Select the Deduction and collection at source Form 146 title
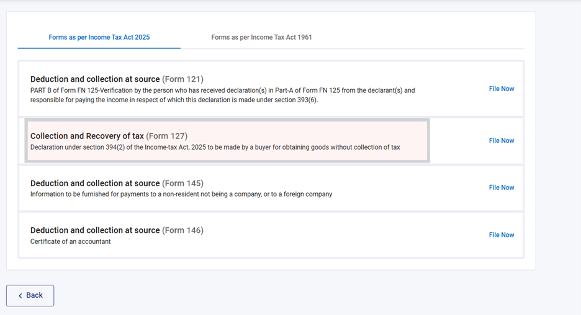Viewport: 581px width, 315px height. point(95,230)
